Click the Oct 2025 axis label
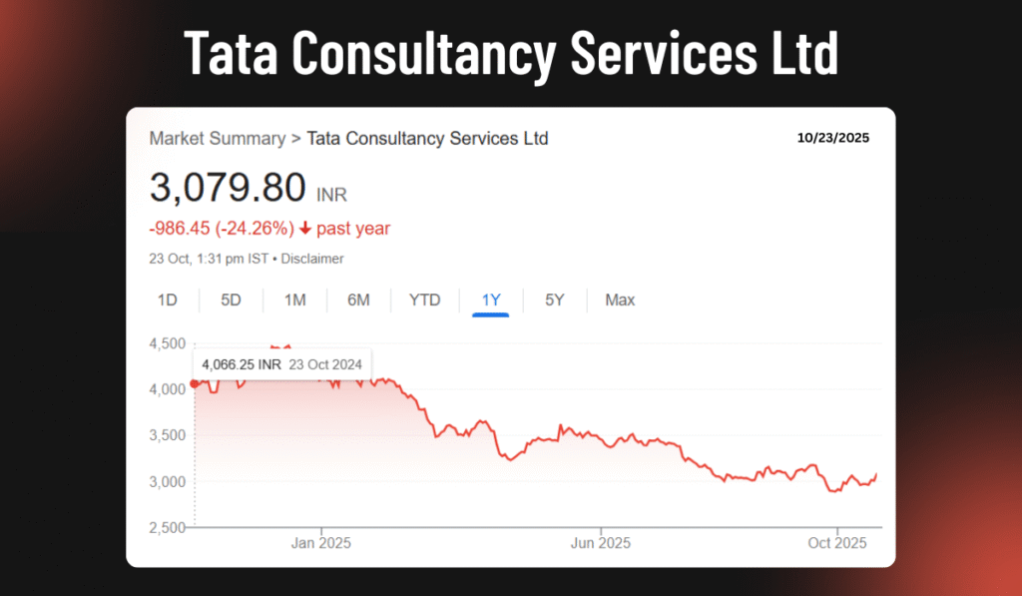The image size is (1022, 596). click(837, 543)
